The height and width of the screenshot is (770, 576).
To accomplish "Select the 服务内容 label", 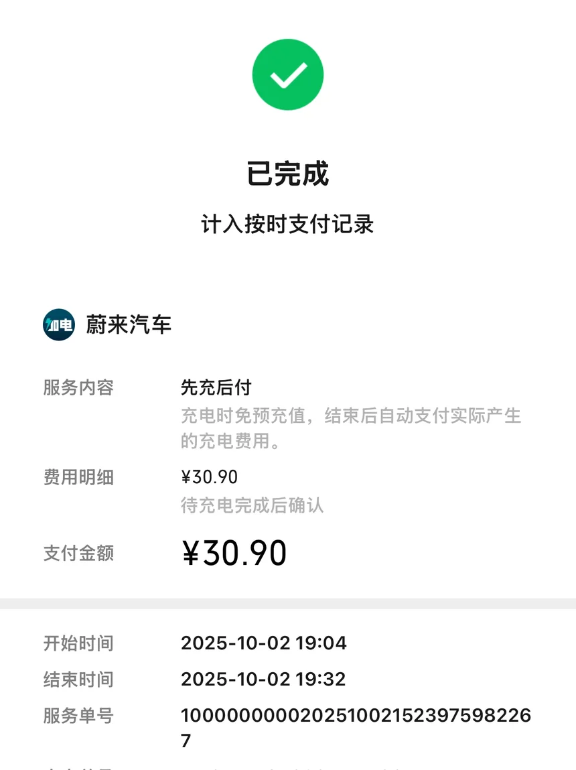I will click(78, 387).
